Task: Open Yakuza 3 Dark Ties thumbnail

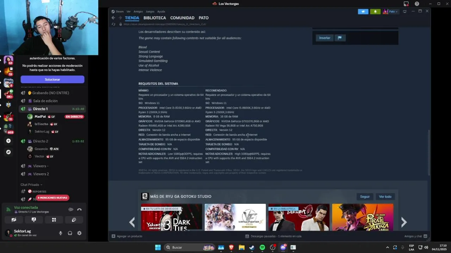Action: pyautogui.click(x=172, y=217)
